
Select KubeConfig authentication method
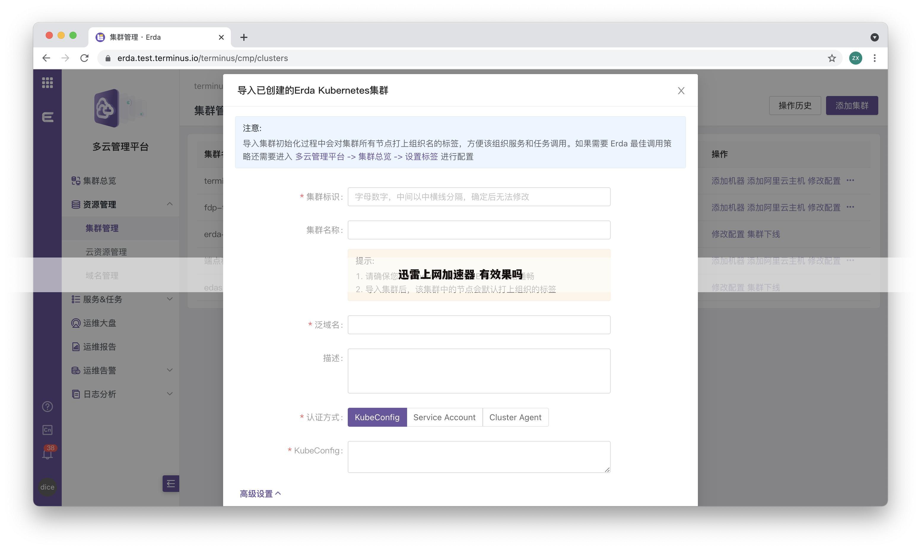click(x=377, y=417)
